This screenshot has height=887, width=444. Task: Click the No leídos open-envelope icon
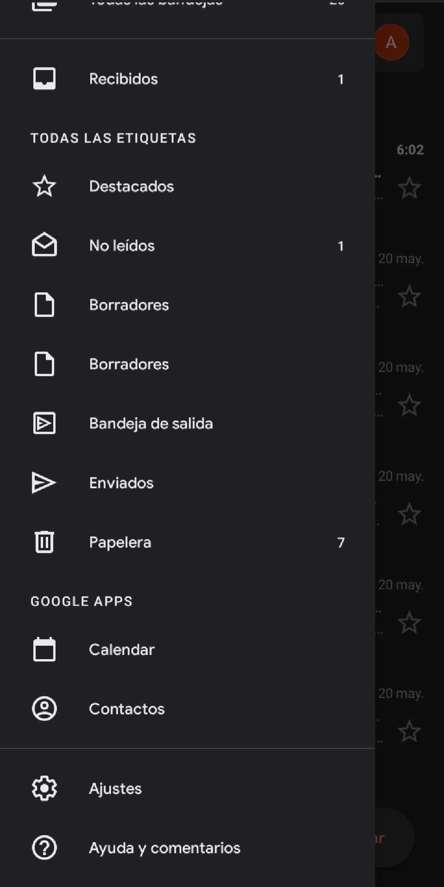point(44,245)
